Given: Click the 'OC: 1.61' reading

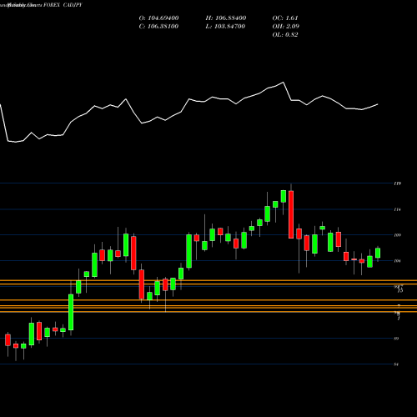Looking at the screenshot, I should pos(285,18).
